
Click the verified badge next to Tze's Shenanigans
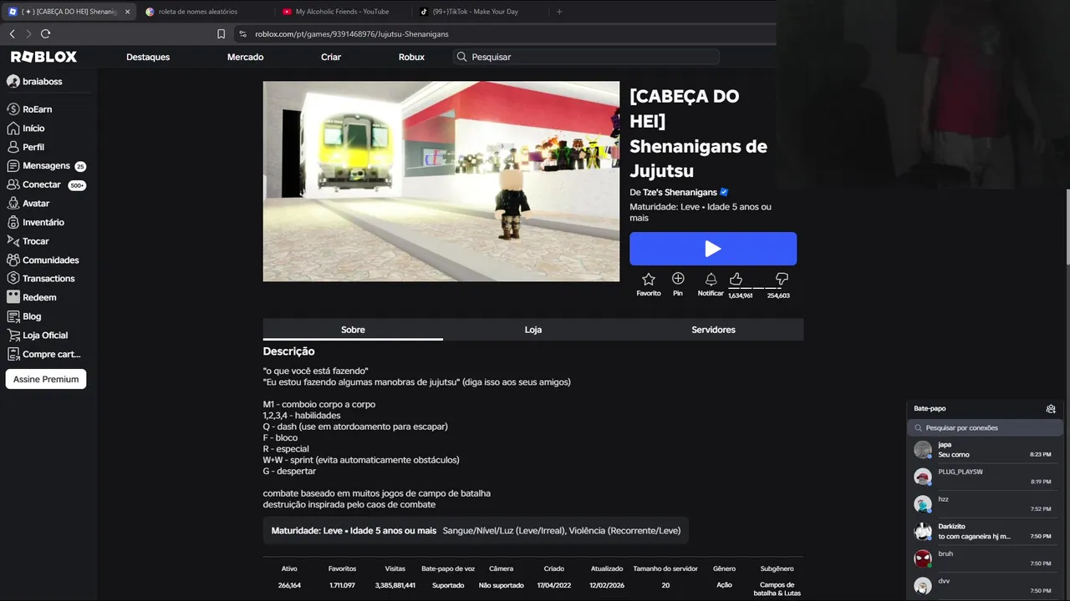pos(724,192)
